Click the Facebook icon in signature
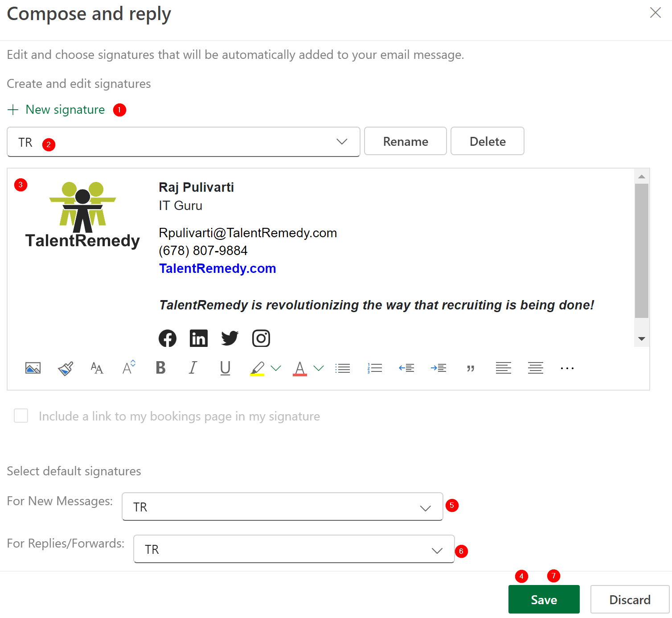 click(x=168, y=338)
